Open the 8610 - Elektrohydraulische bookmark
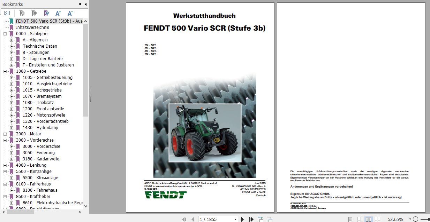 point(53,203)
